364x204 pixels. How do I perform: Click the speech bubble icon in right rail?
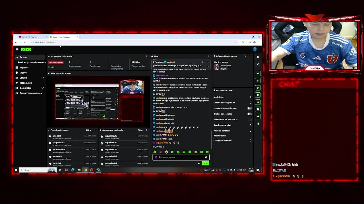click(258, 95)
